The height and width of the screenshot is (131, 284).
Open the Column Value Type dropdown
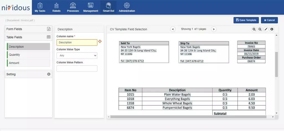coord(77,56)
